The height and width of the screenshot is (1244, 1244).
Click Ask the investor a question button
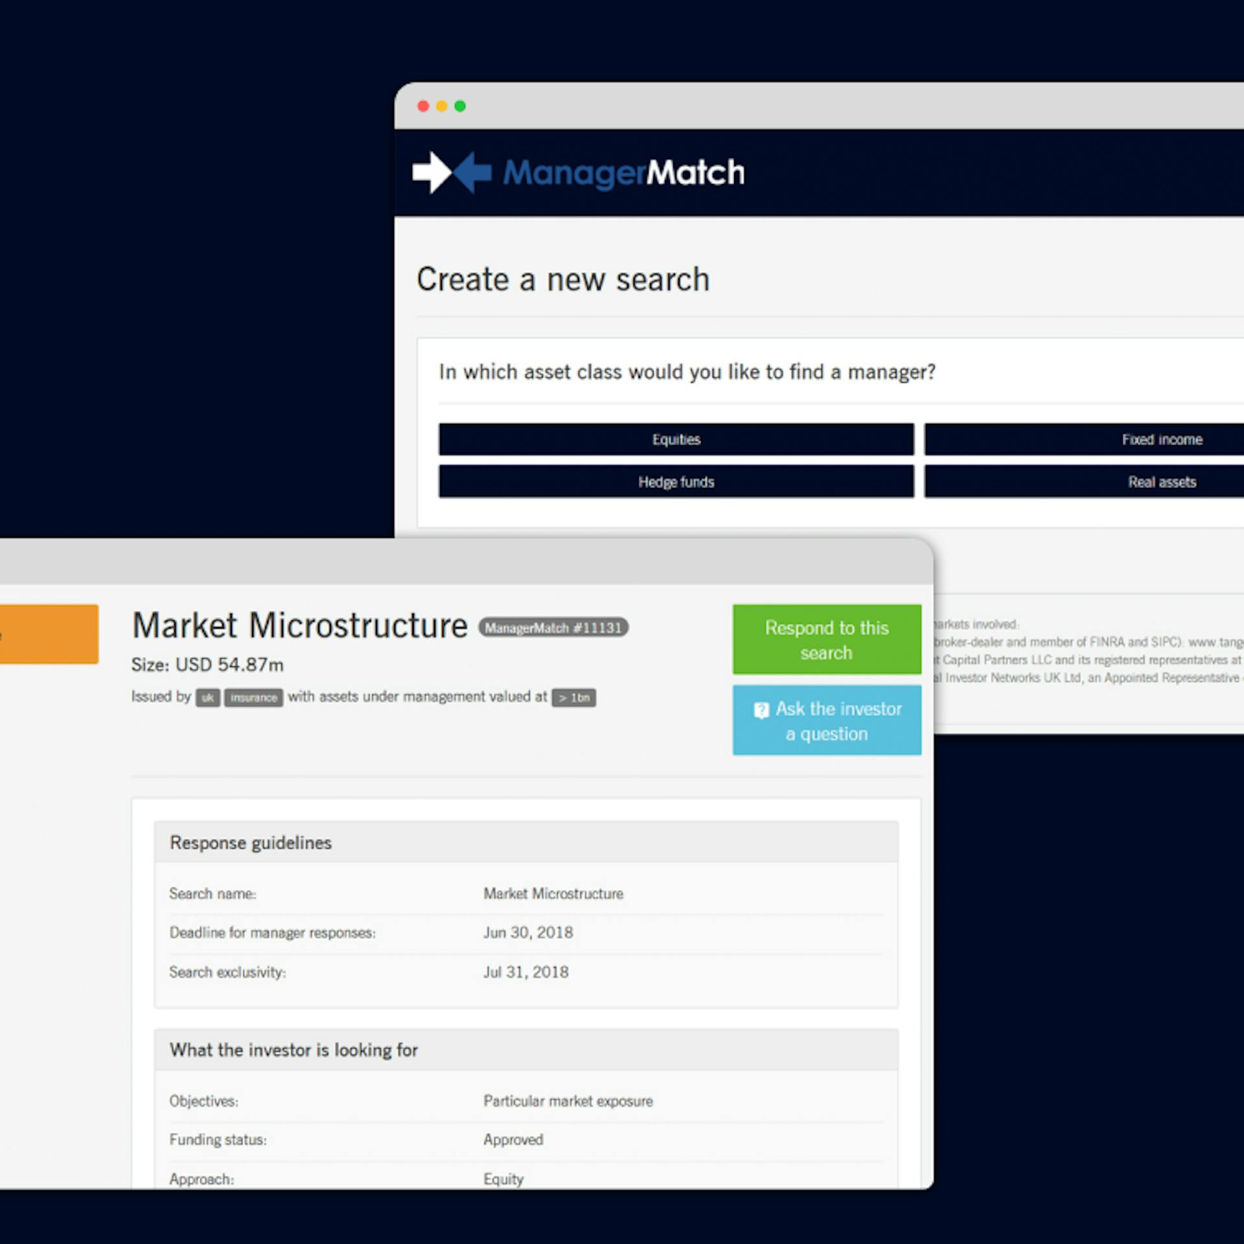pyautogui.click(x=827, y=720)
